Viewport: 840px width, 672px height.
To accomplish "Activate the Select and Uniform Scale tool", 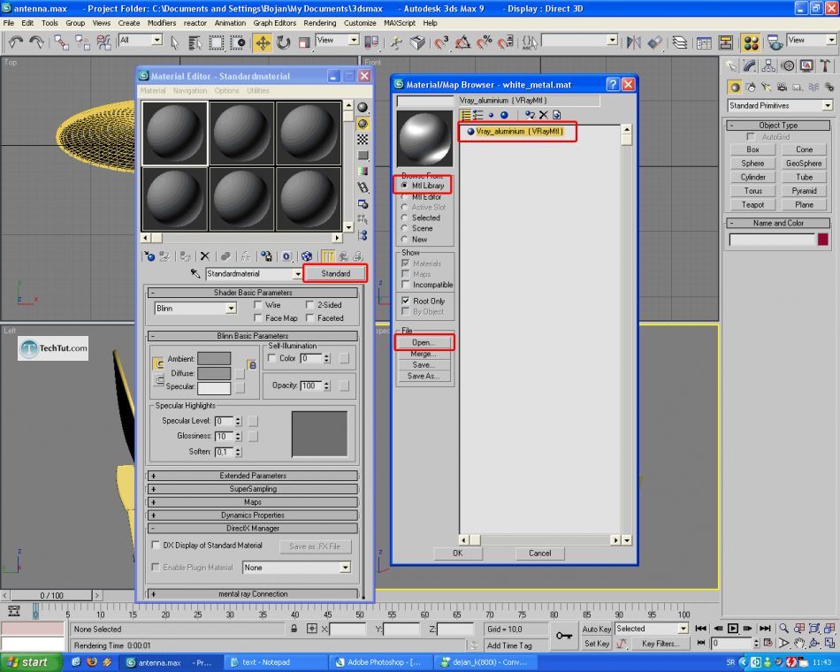I will (304, 42).
